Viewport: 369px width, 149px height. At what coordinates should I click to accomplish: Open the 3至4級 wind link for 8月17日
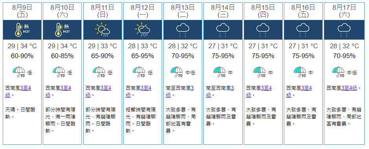[x=349, y=88]
